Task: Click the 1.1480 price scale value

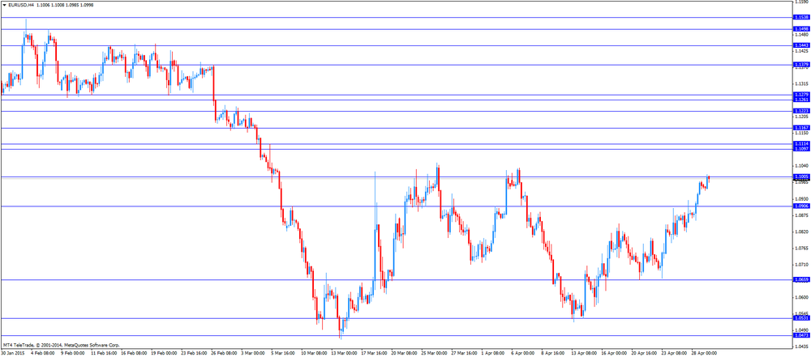Action: tap(802, 35)
